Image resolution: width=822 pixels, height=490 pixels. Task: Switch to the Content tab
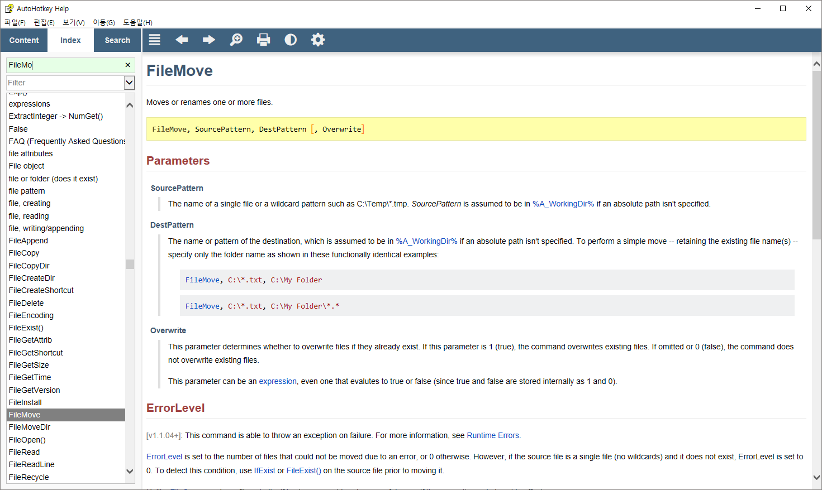pos(24,40)
